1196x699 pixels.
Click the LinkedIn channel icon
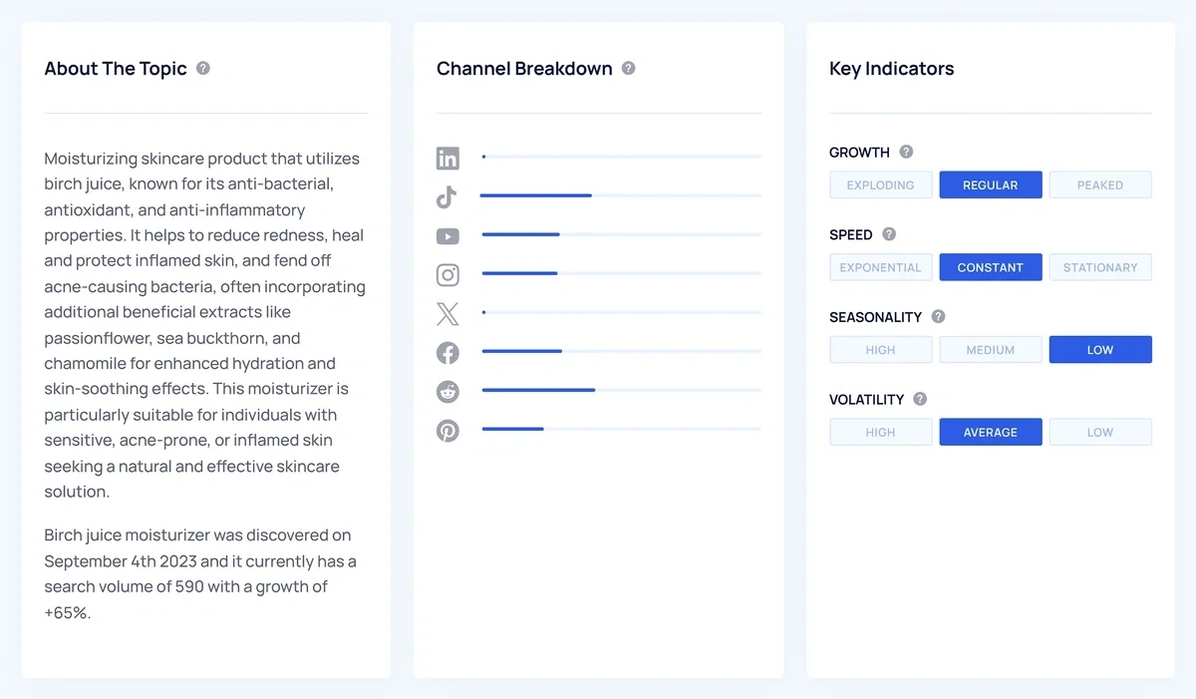coord(448,158)
